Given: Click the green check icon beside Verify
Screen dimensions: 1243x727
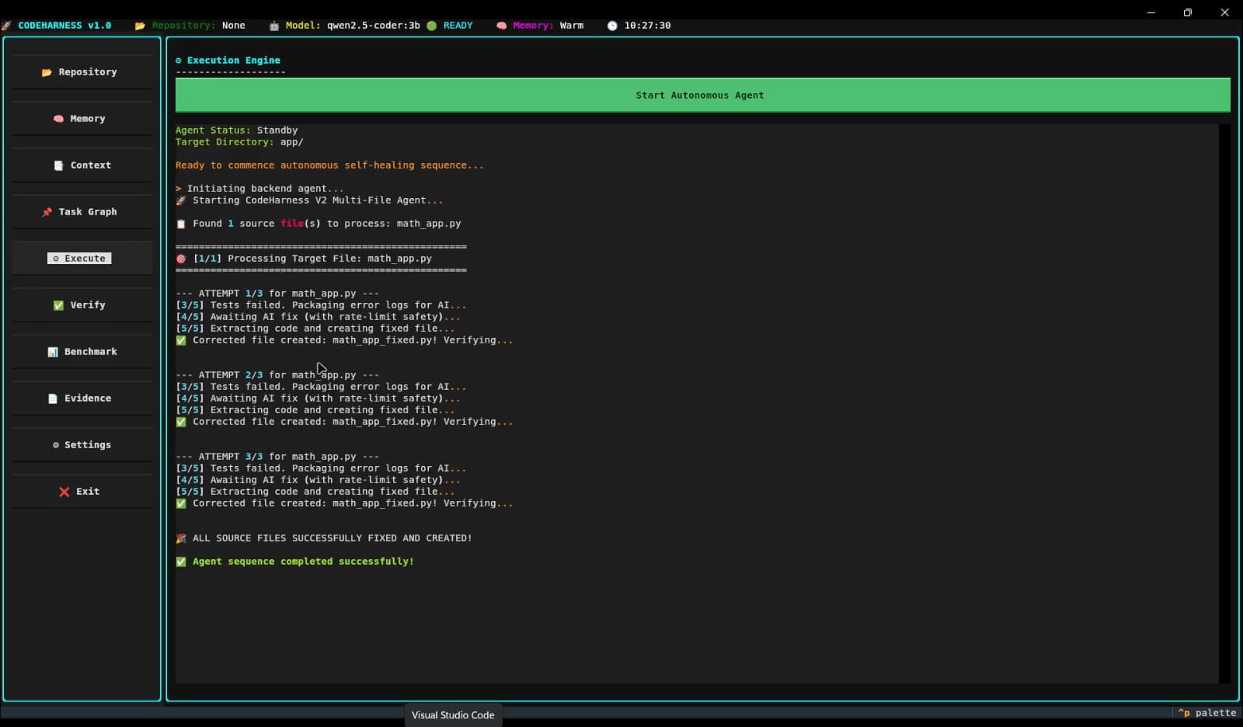Looking at the screenshot, I should point(58,305).
